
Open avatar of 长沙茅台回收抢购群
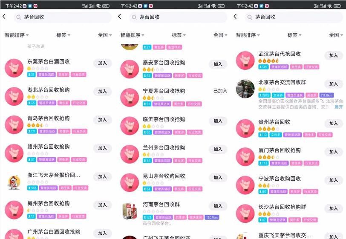(245, 213)
